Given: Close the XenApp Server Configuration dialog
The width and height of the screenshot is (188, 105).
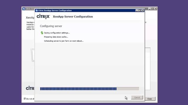Looking at the screenshot, I should pos(142,10).
